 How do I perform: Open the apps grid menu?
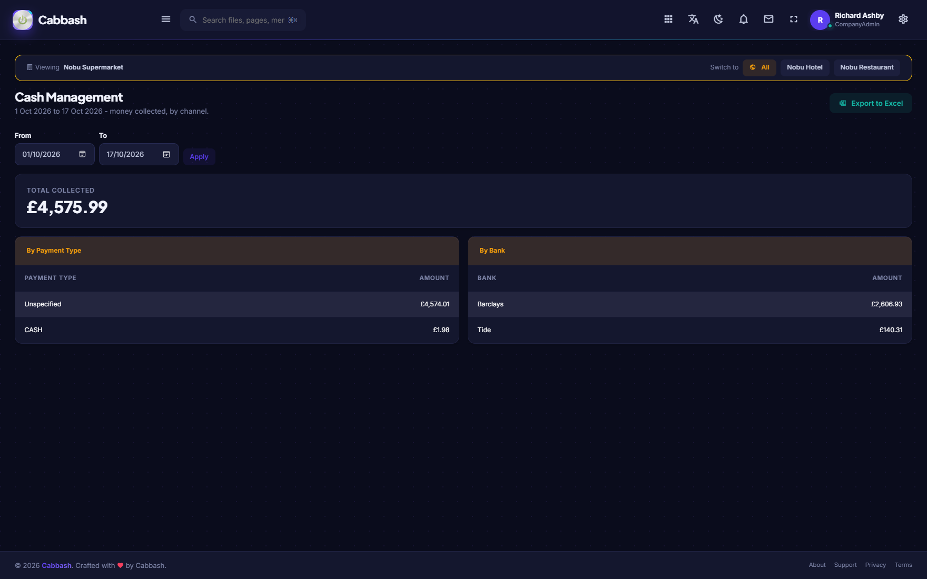point(668,19)
